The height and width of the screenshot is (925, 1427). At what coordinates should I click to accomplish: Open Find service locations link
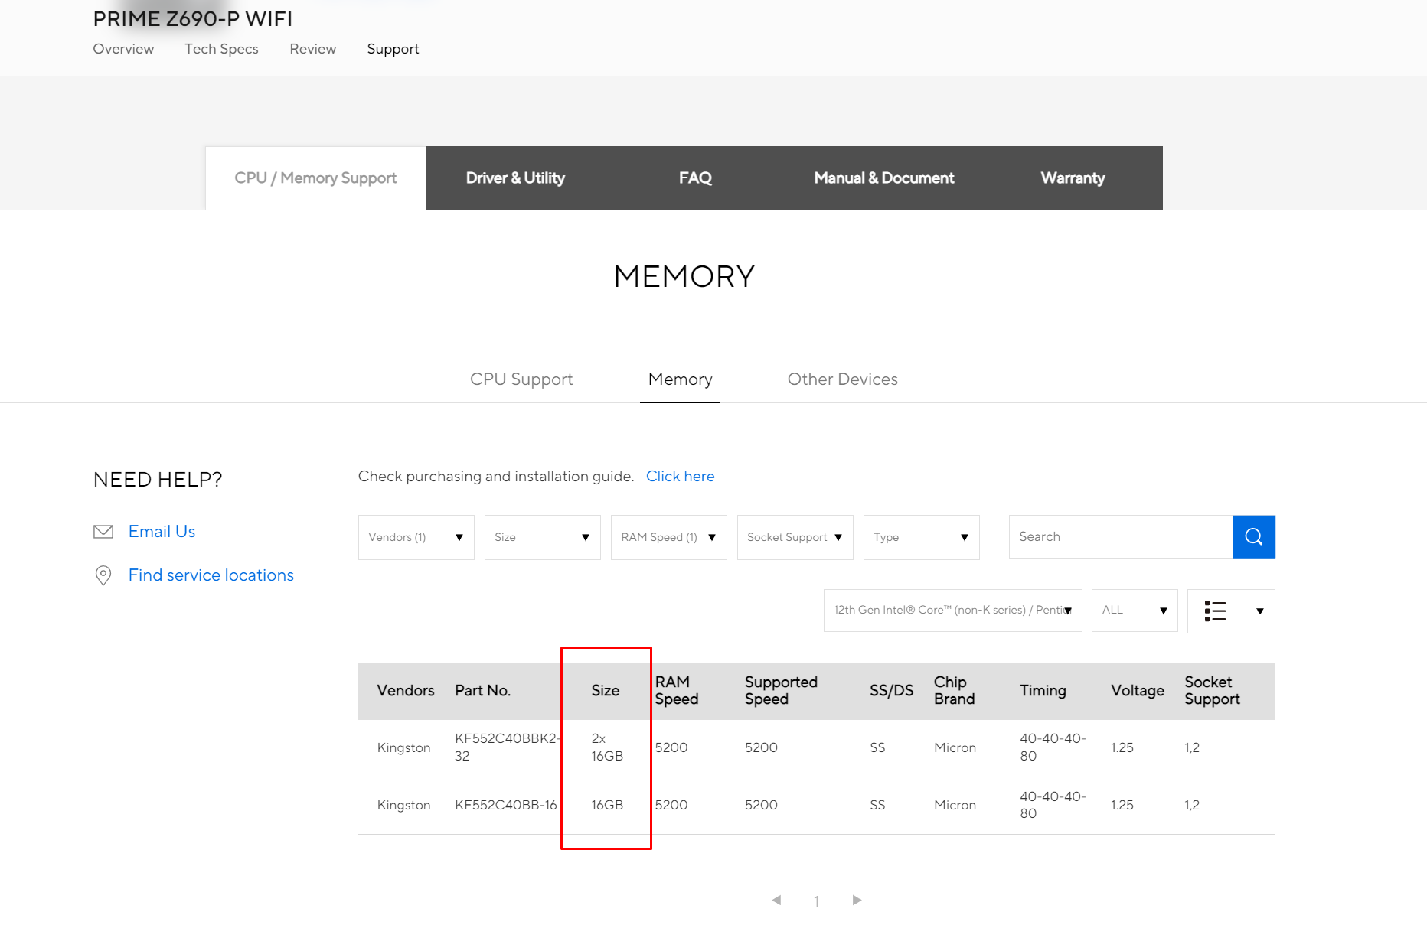pos(211,575)
